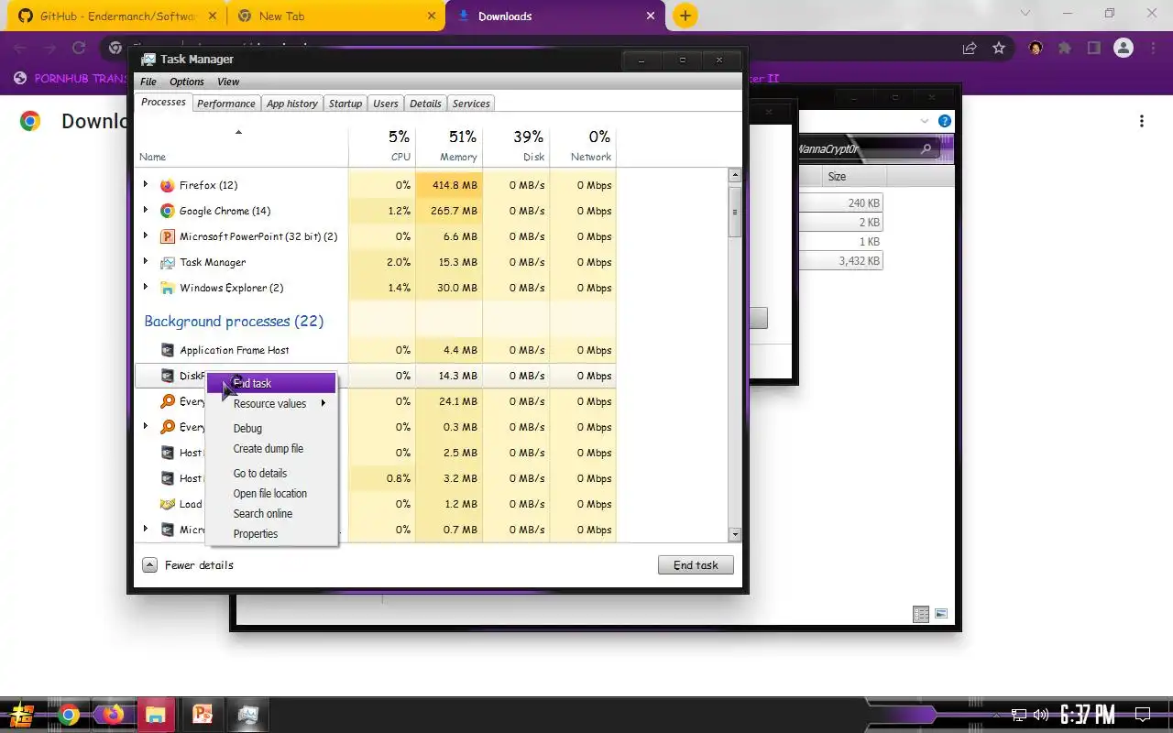This screenshot has height=733, width=1173.
Task: Click the Task Manager process row icon
Action: 167,262
